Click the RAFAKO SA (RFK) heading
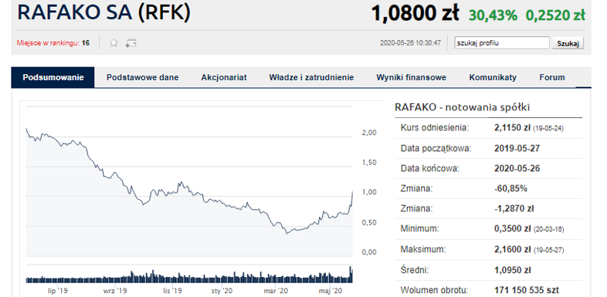This screenshot has width=607, height=297. (x=104, y=12)
